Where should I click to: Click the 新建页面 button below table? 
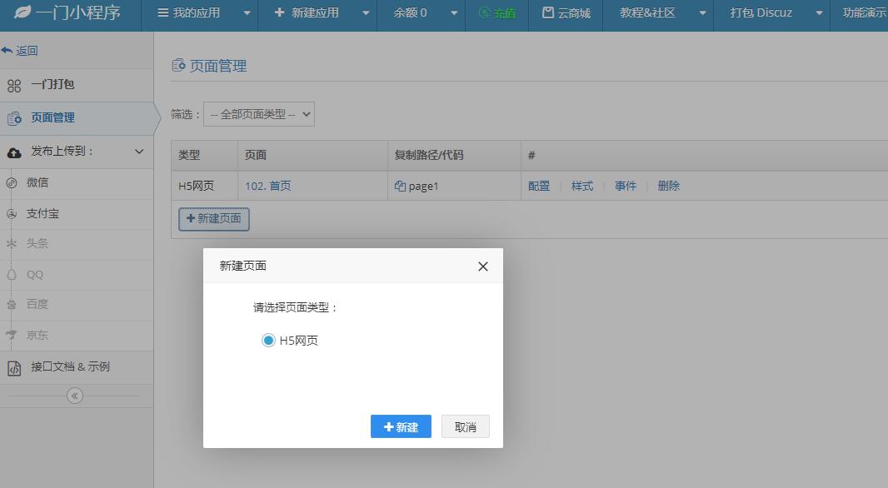[x=214, y=218]
